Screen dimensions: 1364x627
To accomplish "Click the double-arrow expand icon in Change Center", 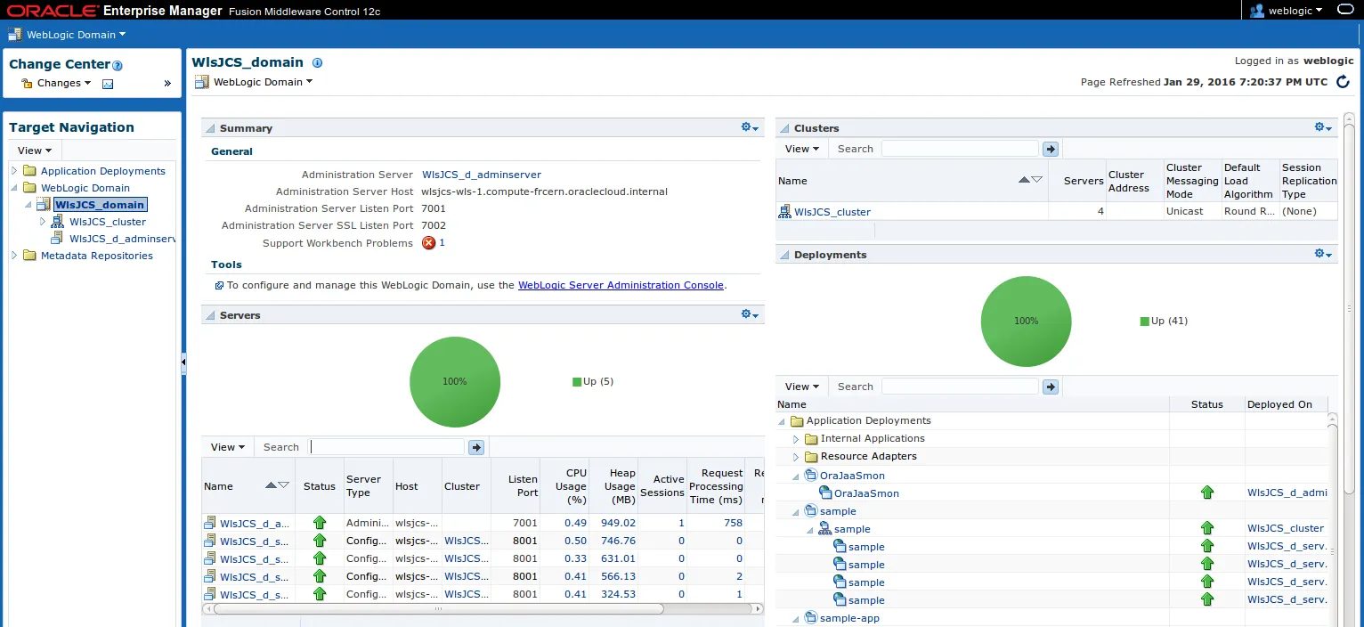I will coord(167,84).
